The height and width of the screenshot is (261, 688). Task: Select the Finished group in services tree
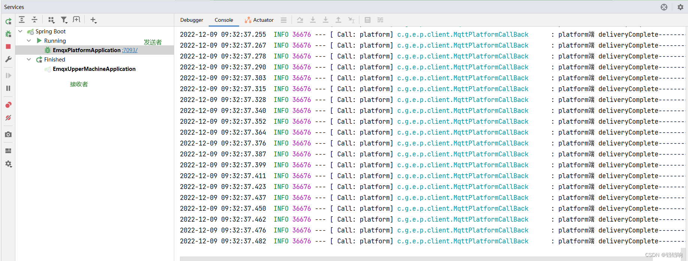pos(55,60)
